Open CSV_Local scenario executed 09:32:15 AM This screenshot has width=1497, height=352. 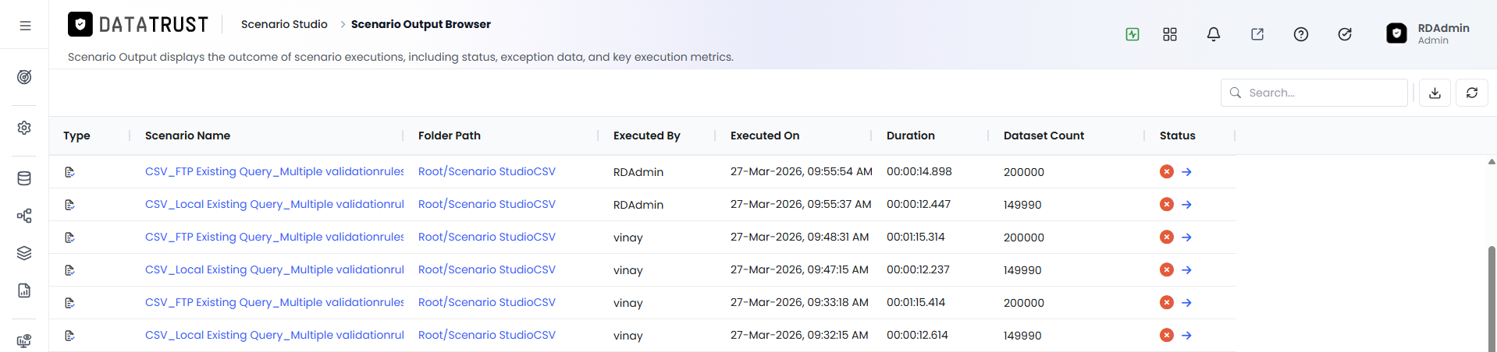click(274, 335)
